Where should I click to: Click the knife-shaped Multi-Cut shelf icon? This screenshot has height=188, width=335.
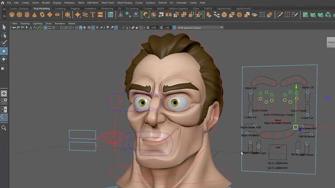[280, 15]
